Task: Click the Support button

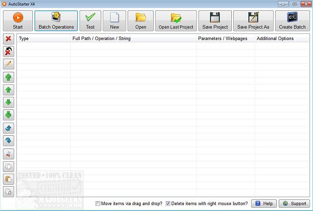Action: 294,203
